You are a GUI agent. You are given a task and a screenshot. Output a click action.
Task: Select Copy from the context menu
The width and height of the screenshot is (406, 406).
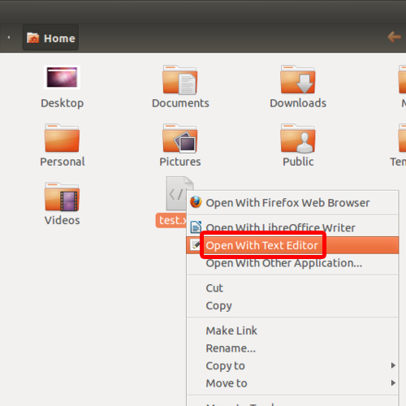[292, 305]
